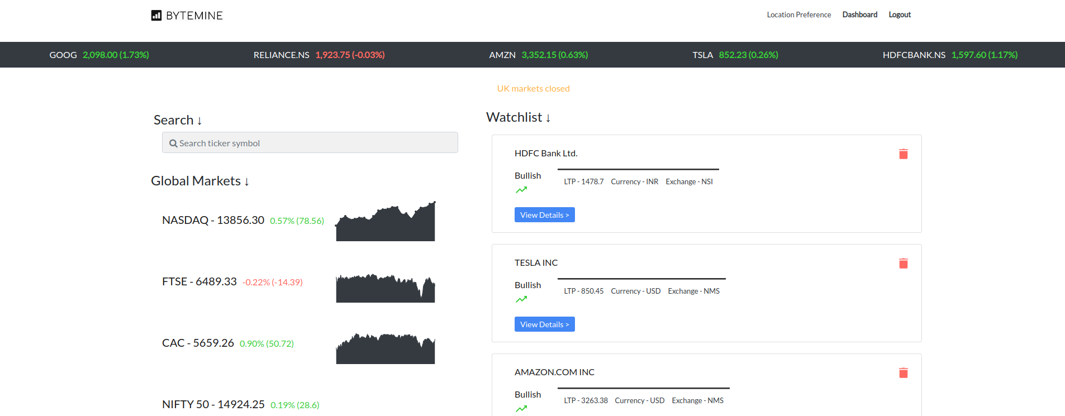Delete TESLA INC from watchlist

coord(903,263)
